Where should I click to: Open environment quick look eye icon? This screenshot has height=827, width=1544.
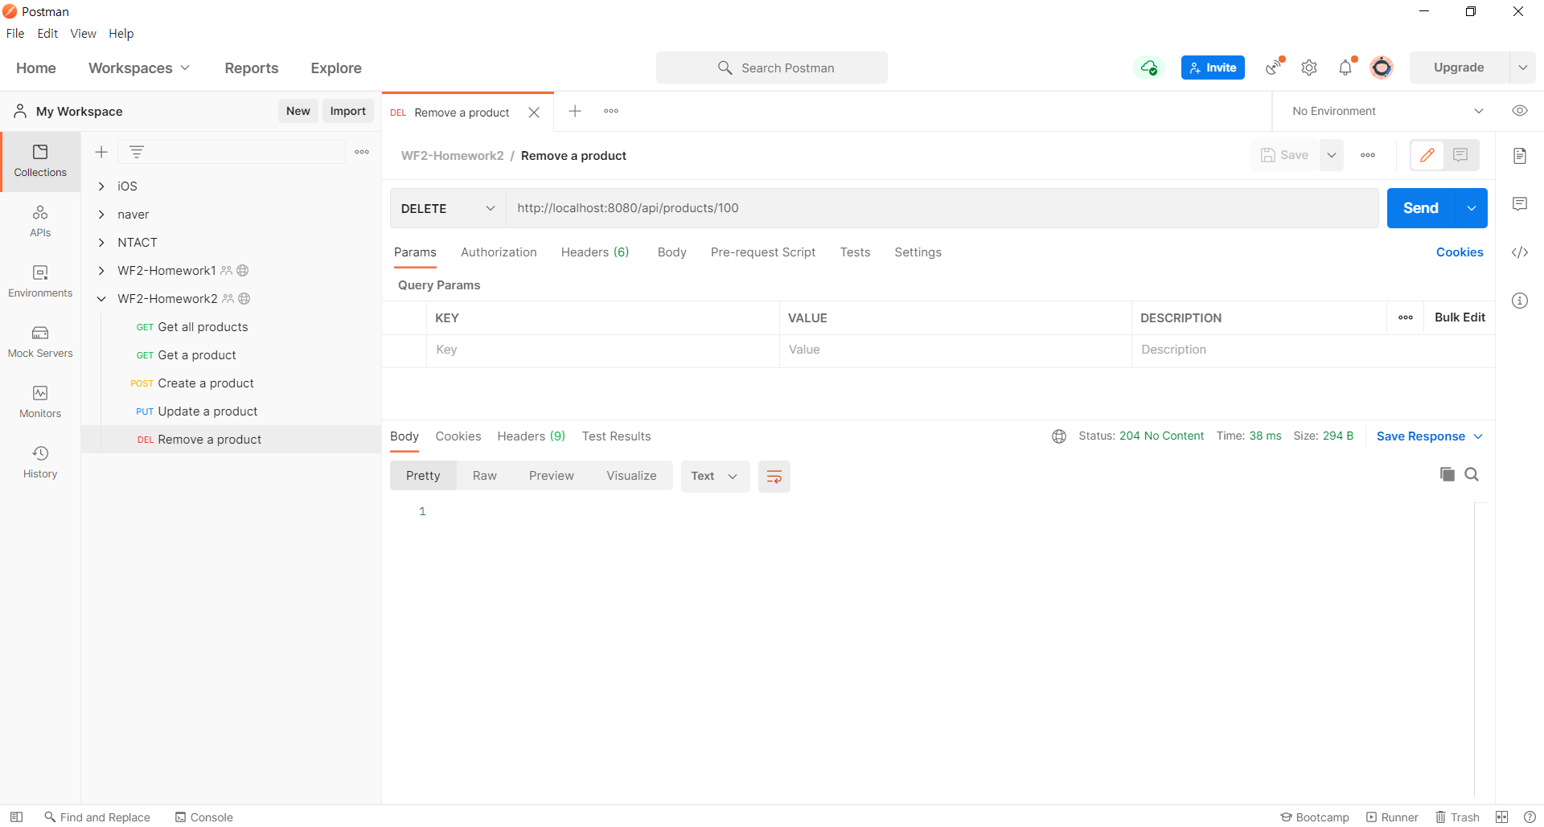1520,111
